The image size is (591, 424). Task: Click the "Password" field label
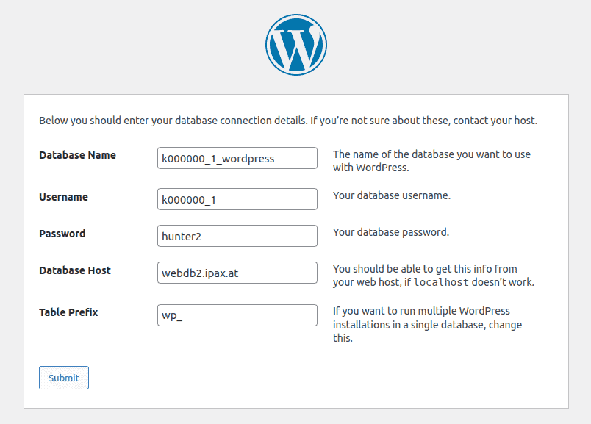point(62,234)
